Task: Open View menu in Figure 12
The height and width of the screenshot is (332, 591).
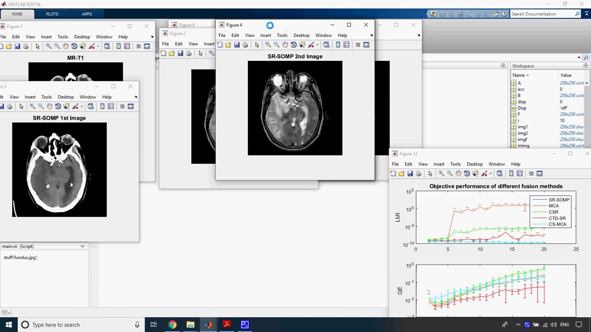Action: [x=423, y=164]
